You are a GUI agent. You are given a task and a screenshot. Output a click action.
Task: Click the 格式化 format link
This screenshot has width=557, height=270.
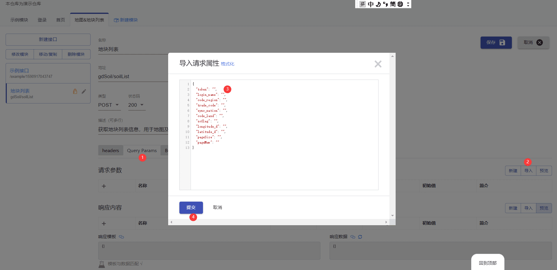pyautogui.click(x=227, y=64)
